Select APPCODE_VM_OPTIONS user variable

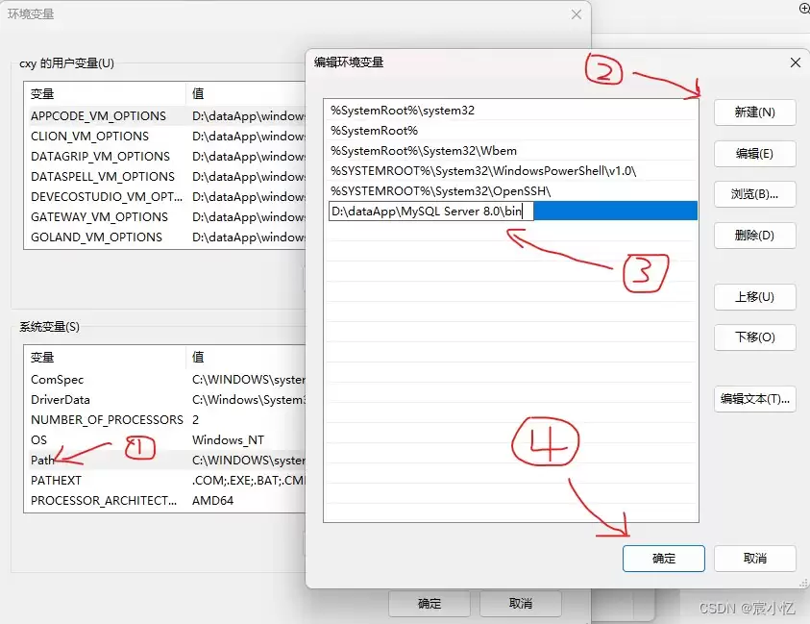[x=165, y=115]
